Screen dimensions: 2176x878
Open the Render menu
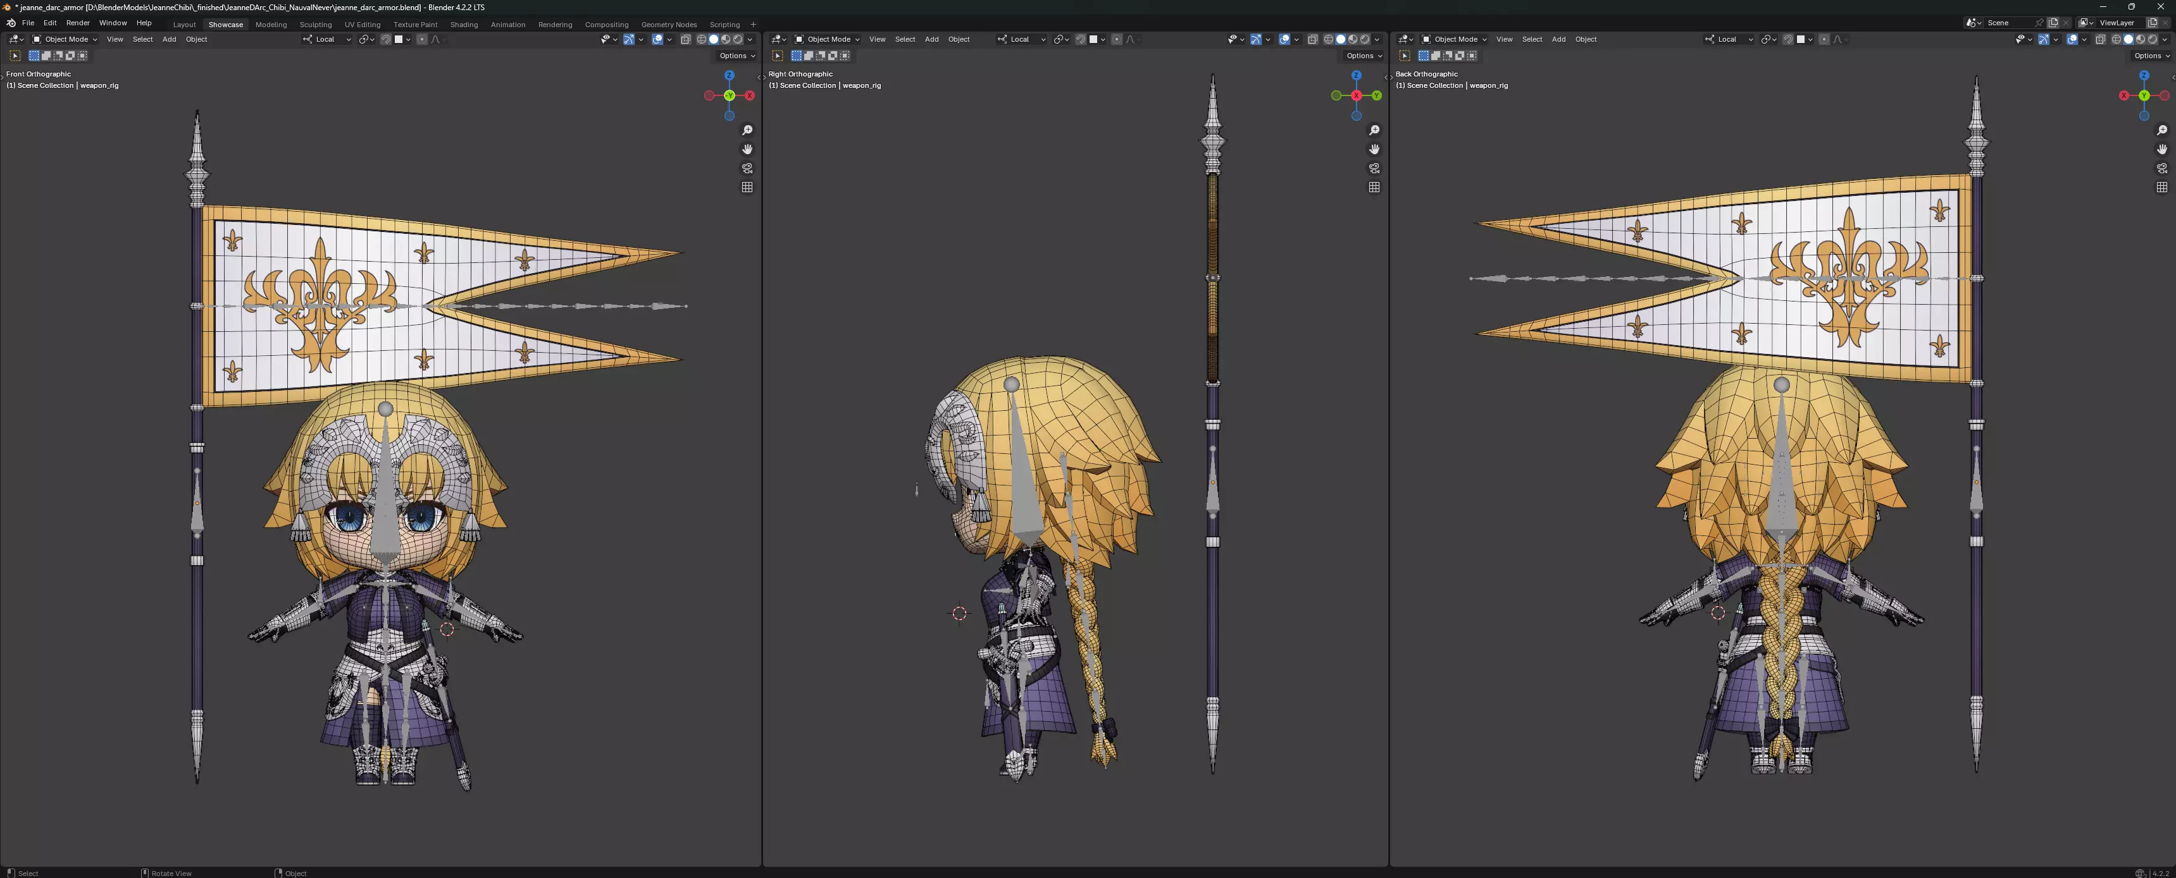coord(78,23)
